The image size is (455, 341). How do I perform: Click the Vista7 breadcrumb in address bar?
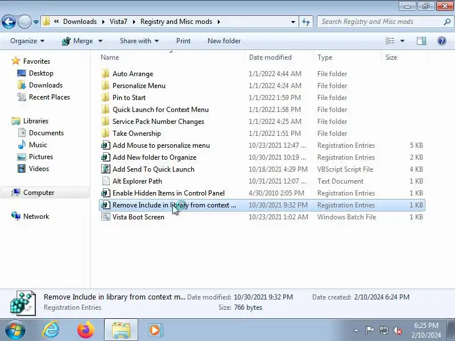(118, 22)
